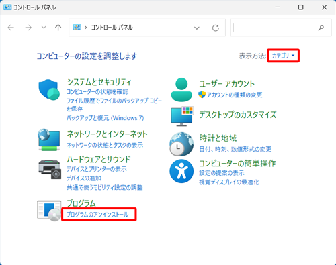Click the search magnifier icon
The image size is (336, 265).
point(321,28)
